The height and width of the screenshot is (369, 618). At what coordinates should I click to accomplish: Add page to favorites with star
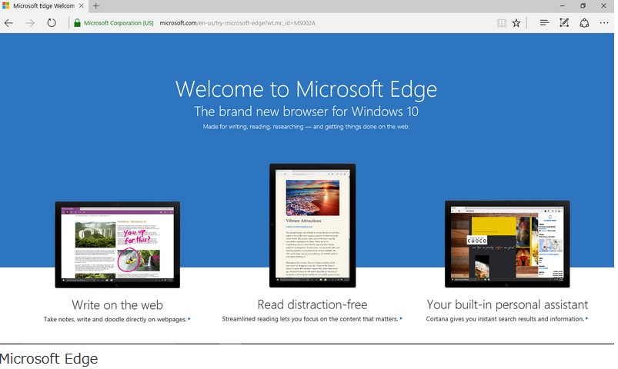click(516, 23)
